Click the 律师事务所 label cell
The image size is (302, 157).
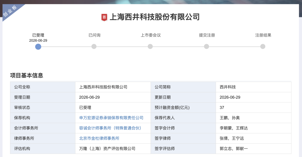[43, 138]
